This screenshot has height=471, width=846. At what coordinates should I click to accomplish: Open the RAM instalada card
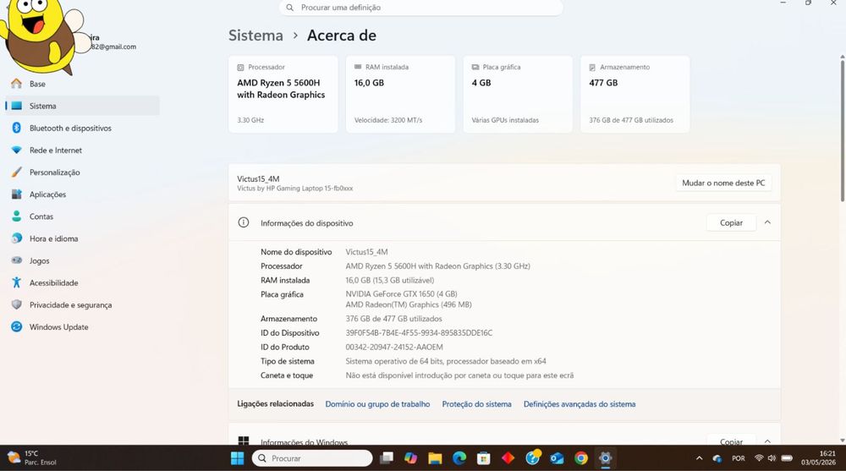click(400, 95)
